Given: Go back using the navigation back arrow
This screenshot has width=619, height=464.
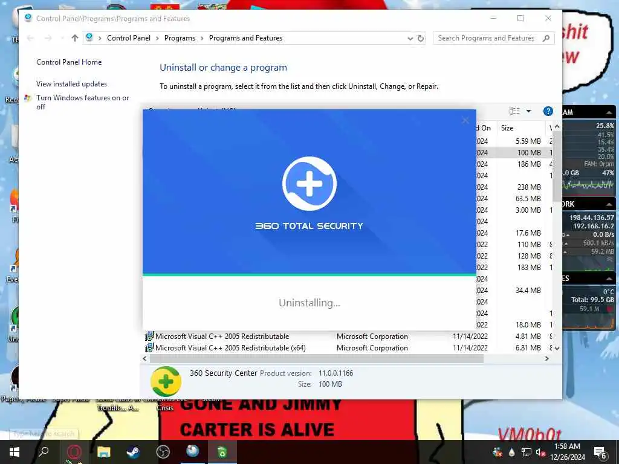Looking at the screenshot, I should pos(30,38).
